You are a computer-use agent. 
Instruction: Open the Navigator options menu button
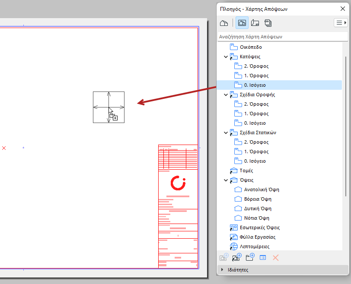tap(341, 23)
